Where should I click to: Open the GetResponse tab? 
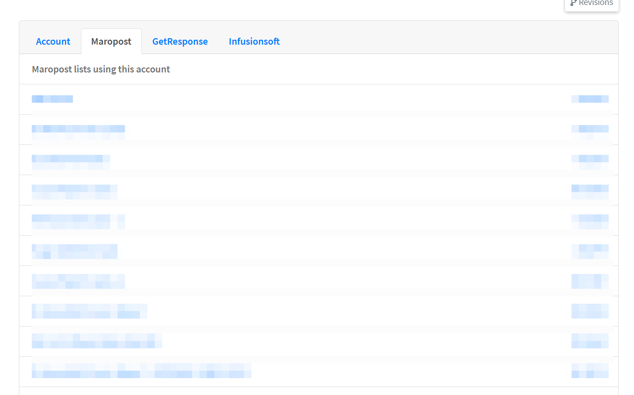[x=180, y=42]
